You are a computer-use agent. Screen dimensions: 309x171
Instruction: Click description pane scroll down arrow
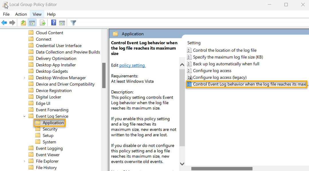click(182, 164)
